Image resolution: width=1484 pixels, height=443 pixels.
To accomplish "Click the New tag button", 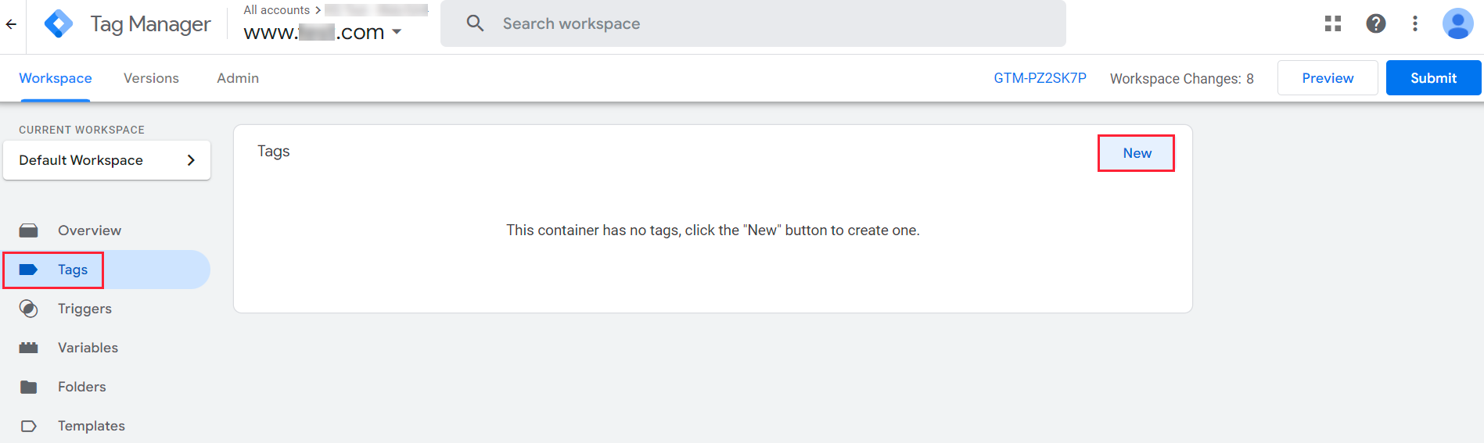I will [1137, 153].
